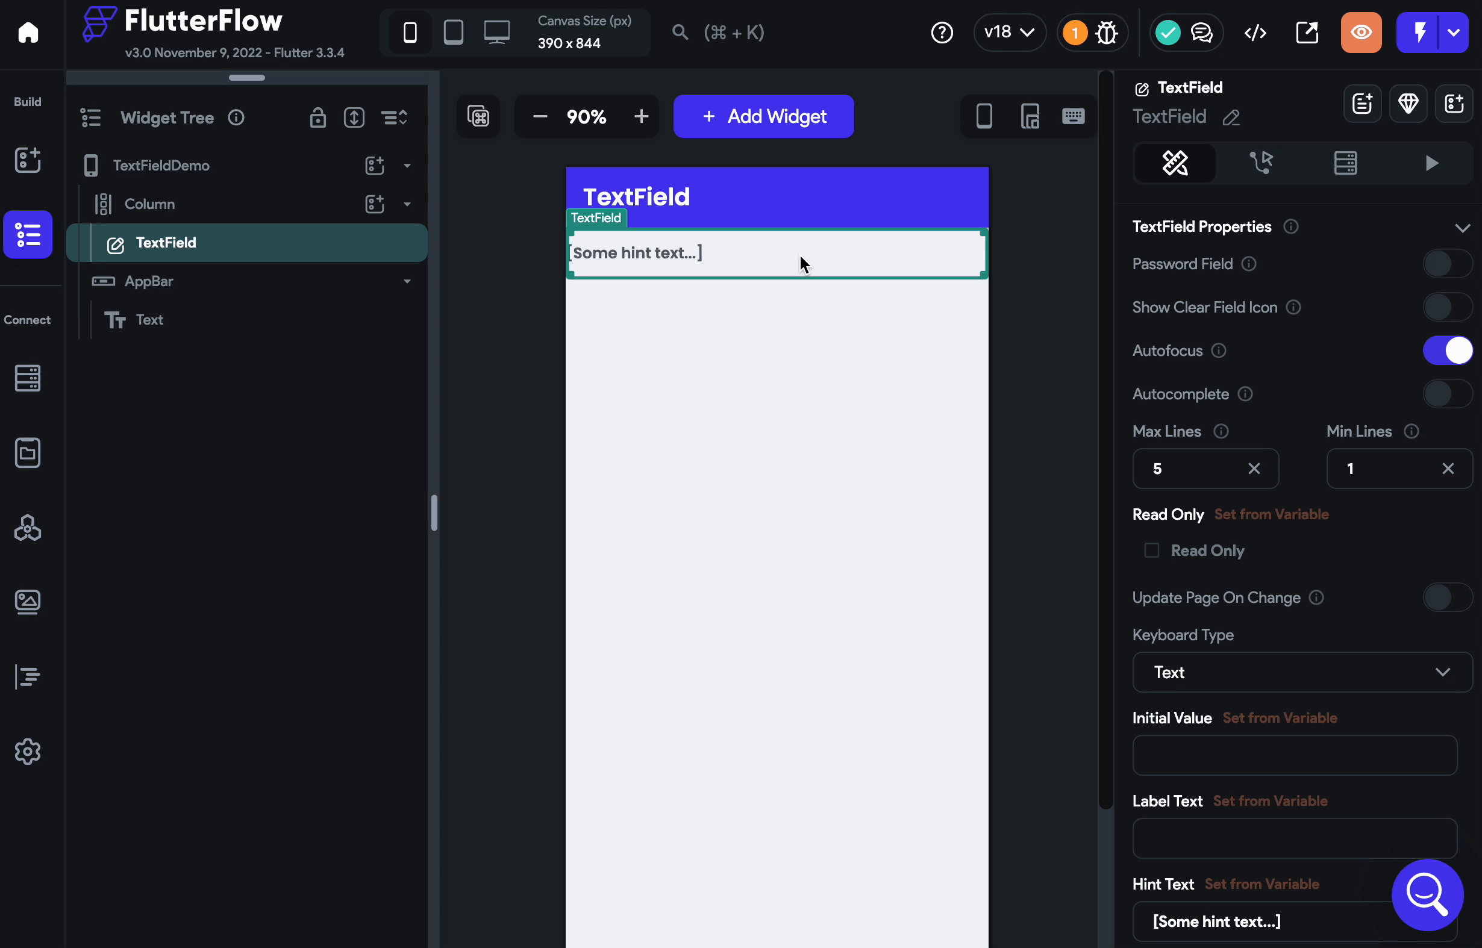The width and height of the screenshot is (1482, 948).
Task: Click Set from Variable for Initial Value
Action: tap(1280, 718)
